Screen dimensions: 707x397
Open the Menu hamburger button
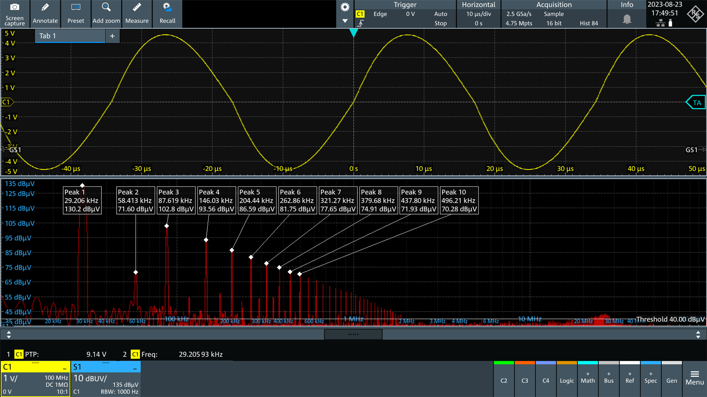point(694,378)
